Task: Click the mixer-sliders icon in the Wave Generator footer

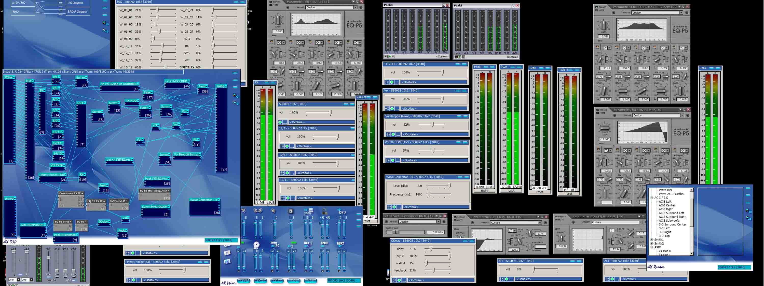Action: 389,207
